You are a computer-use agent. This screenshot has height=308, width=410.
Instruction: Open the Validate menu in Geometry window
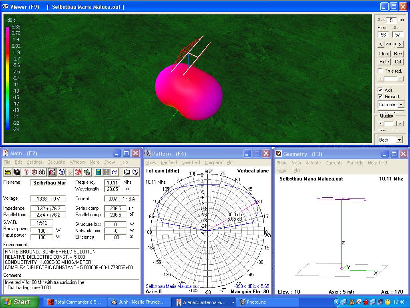coord(313,163)
